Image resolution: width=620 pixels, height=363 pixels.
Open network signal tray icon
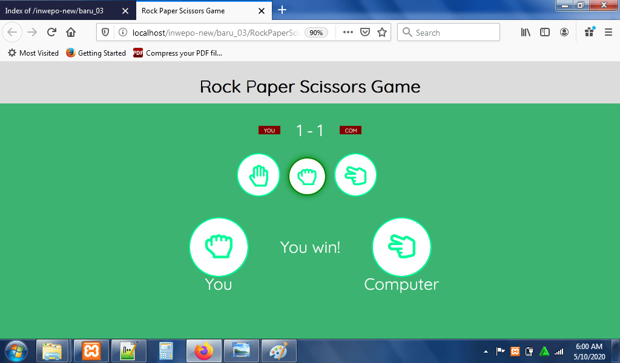559,351
